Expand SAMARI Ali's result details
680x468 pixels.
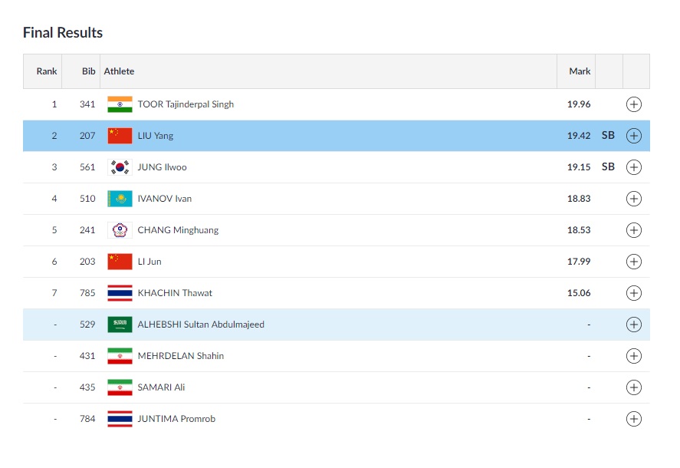click(633, 387)
